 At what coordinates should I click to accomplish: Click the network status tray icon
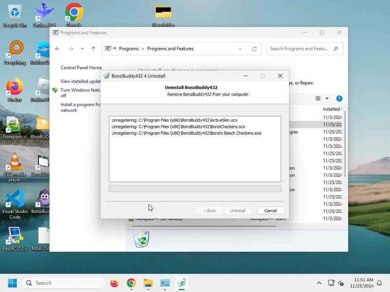tap(331, 283)
